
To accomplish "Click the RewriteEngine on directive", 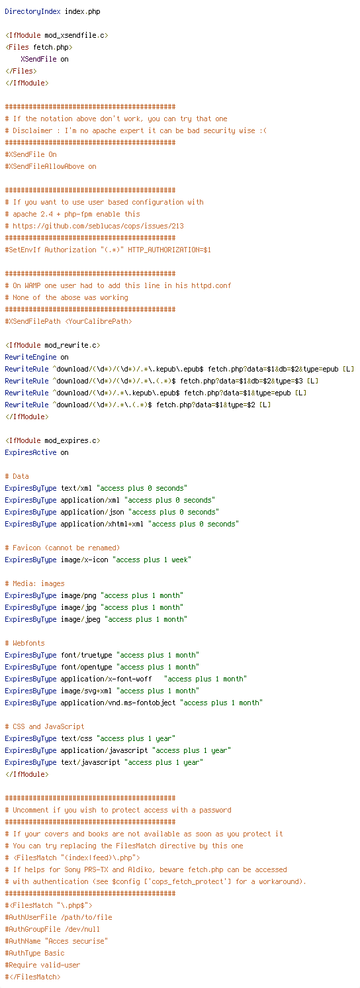I will click(36, 357).
